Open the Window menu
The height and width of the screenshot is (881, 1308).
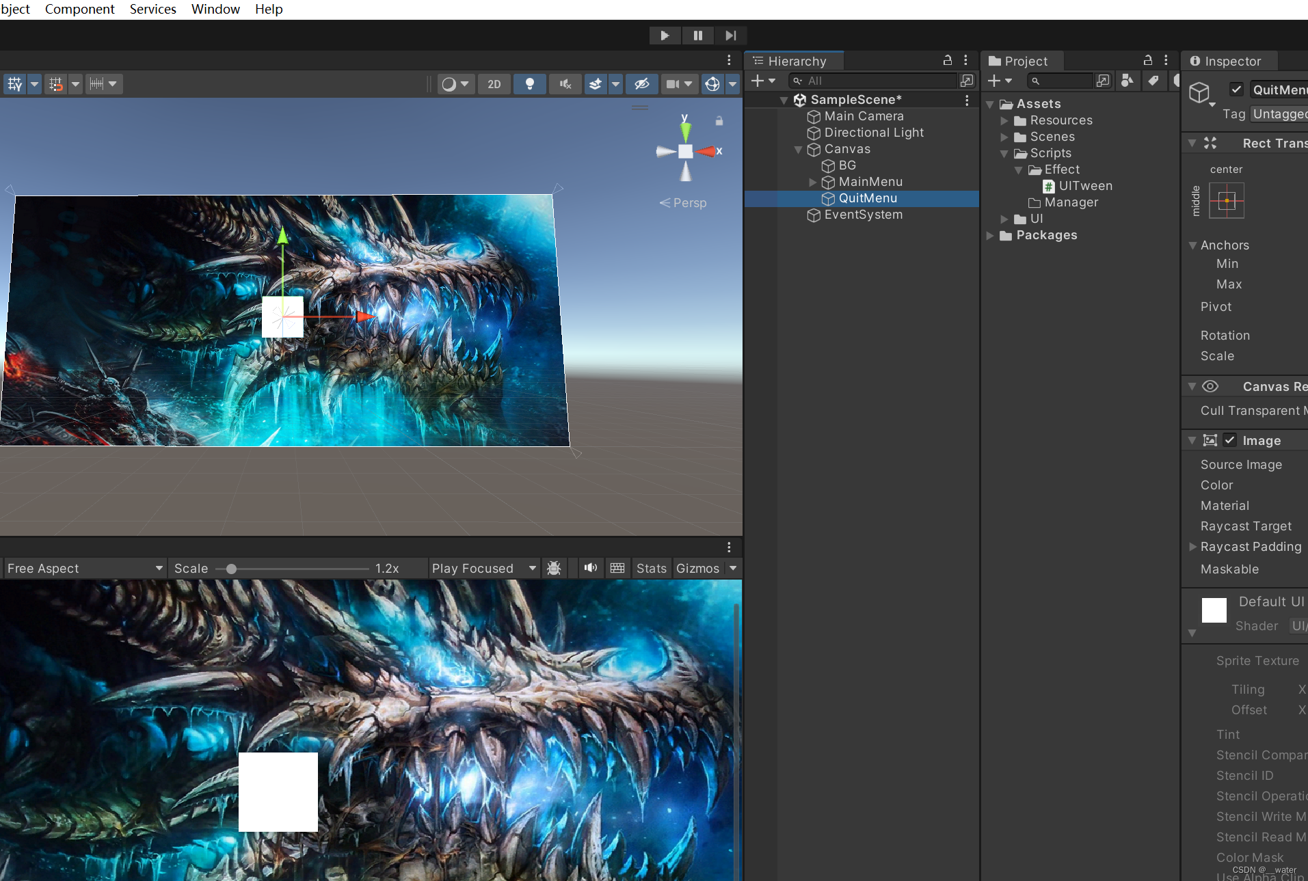tap(215, 9)
